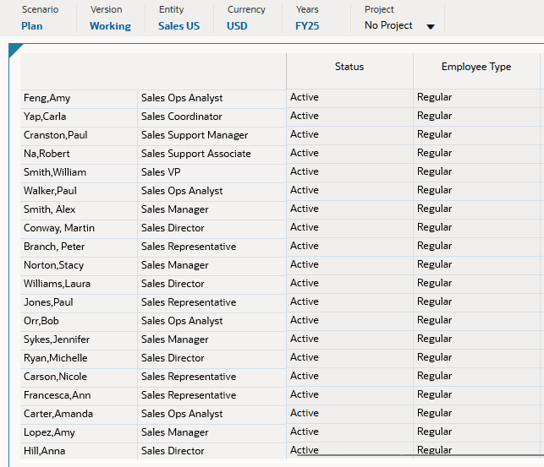Select the Conway, Martin row header
This screenshot has height=467, width=544.
tap(79, 229)
